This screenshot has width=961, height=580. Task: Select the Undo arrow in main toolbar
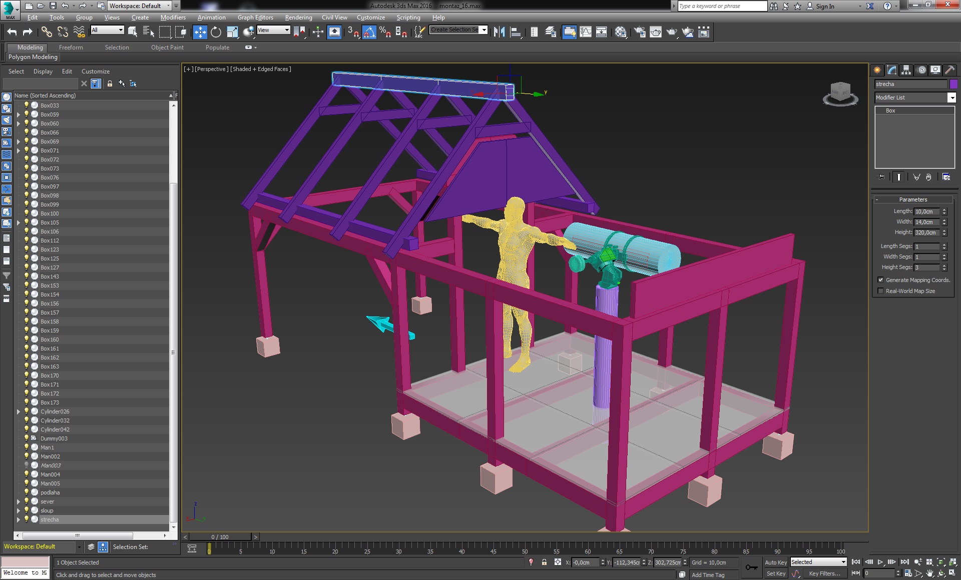(x=12, y=32)
